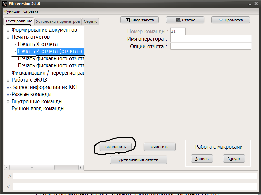Viewport: 261px width, 195px height.
Task: Close the Fito window
Action: coord(256,4)
